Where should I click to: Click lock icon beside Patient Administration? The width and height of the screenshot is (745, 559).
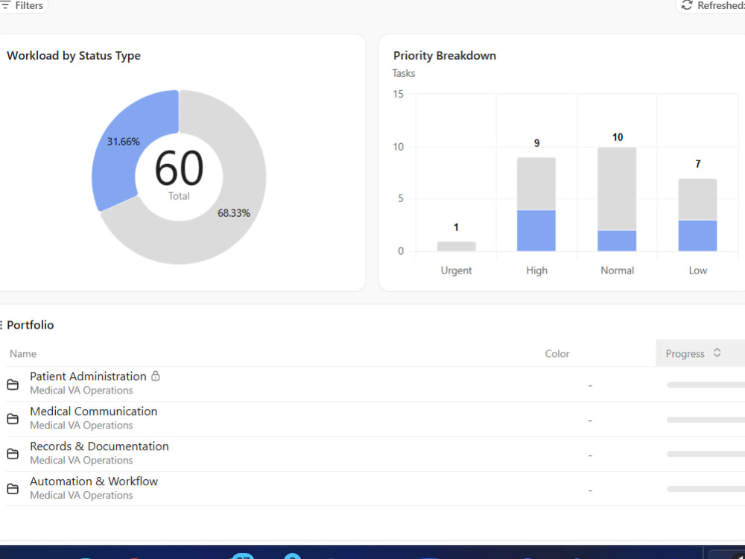pos(156,376)
